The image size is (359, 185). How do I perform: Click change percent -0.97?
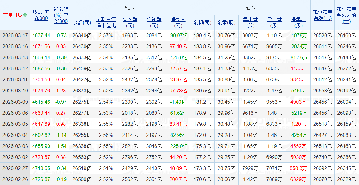(x=61, y=102)
